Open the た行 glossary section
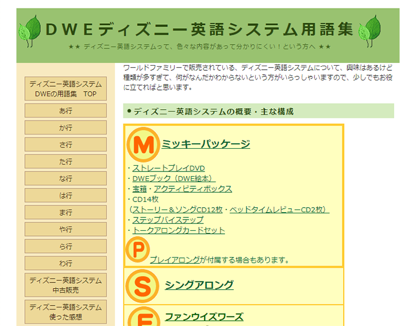Image resolution: width=416 pixels, height=326 pixels. [66, 161]
